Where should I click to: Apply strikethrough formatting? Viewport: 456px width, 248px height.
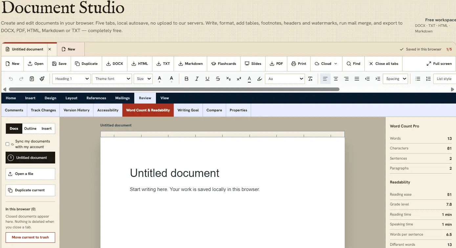click(218, 79)
